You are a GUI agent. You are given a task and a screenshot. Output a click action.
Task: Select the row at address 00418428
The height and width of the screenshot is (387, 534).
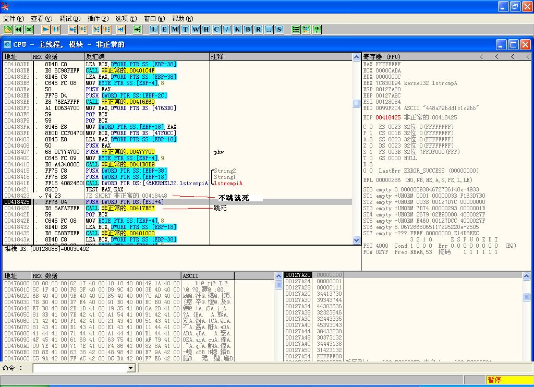[x=177, y=208]
